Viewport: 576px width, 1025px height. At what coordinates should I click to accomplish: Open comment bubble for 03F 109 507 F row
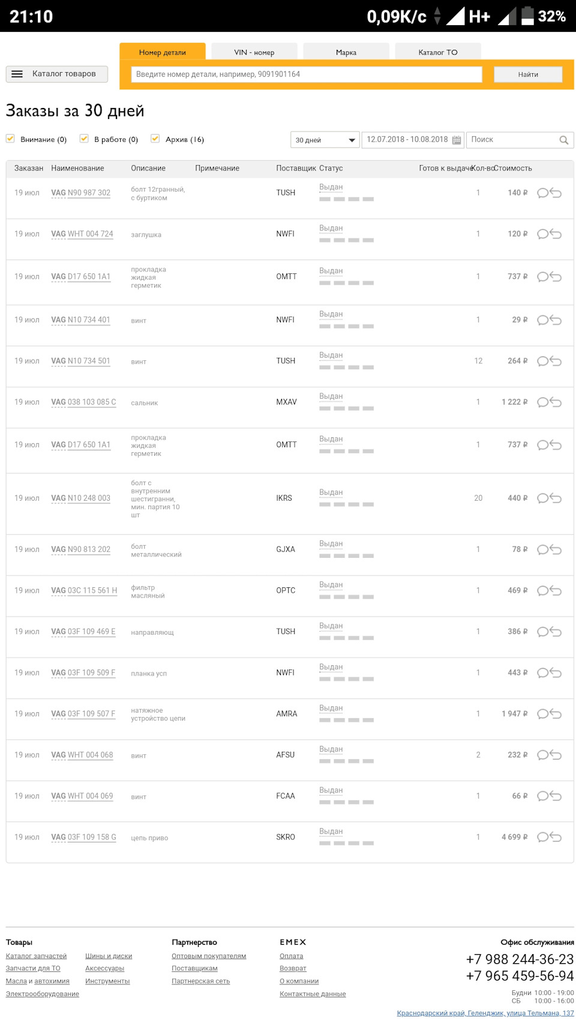pyautogui.click(x=542, y=714)
